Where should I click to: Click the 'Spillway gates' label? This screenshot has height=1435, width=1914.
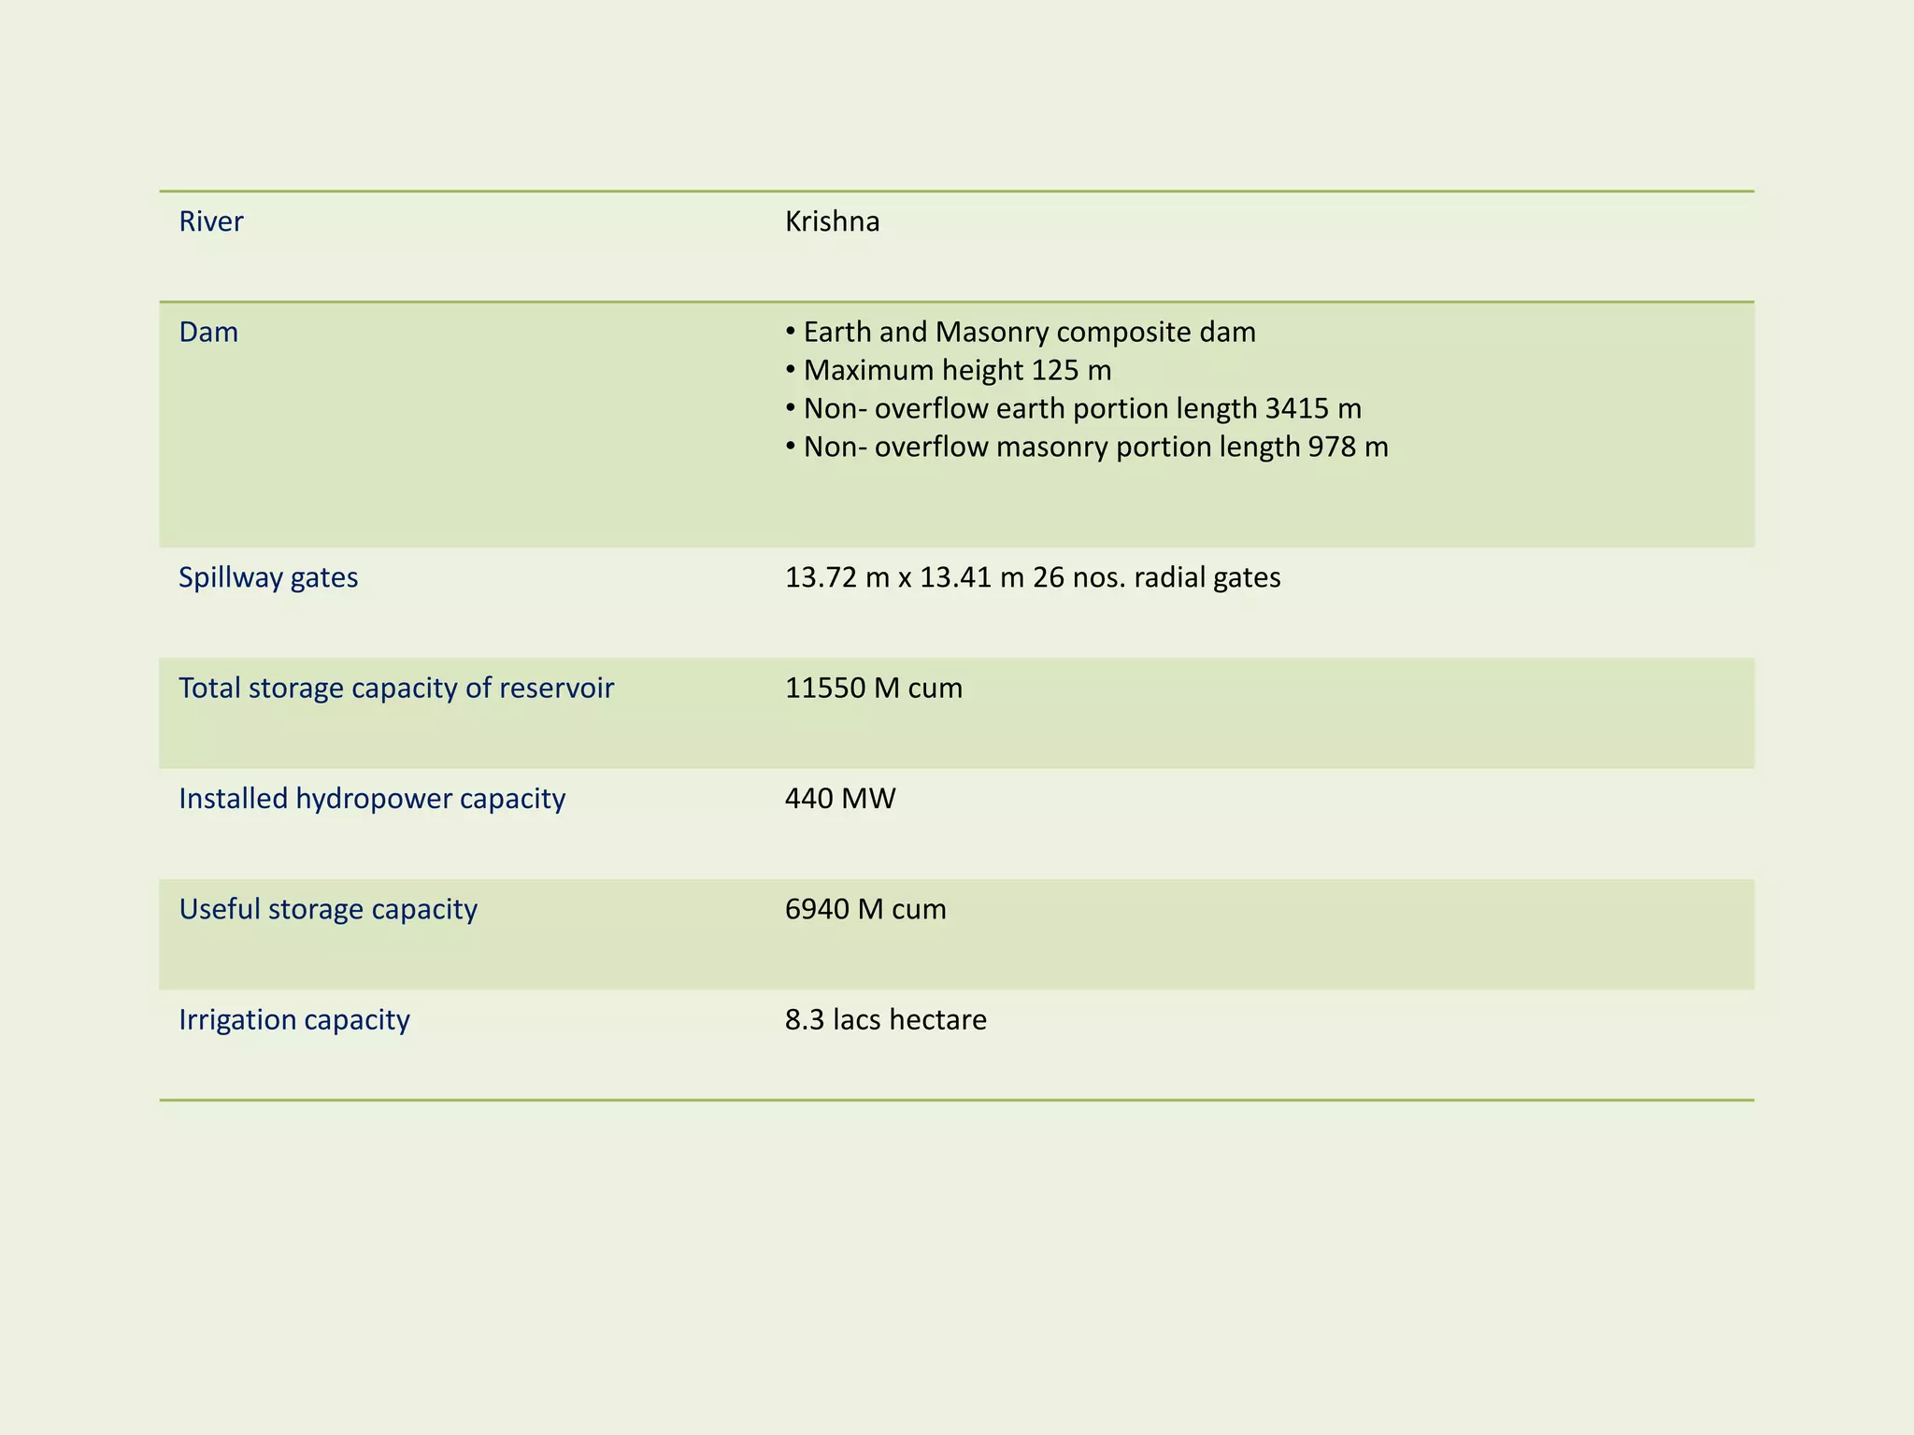(268, 577)
